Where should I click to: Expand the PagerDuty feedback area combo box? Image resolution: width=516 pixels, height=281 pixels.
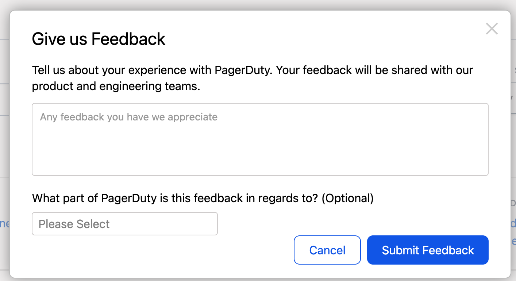125,224
